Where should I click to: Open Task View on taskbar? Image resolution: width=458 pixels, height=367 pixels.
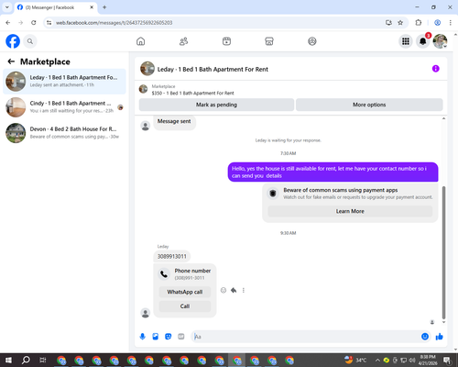coord(43,361)
